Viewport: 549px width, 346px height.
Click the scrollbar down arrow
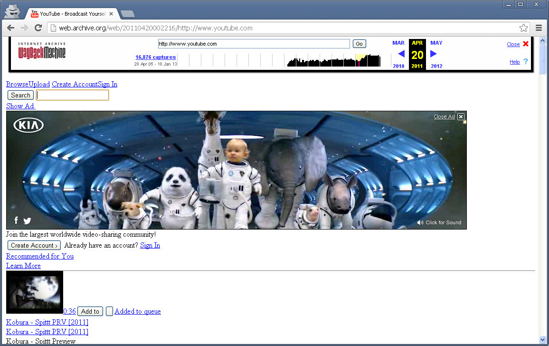(543, 339)
